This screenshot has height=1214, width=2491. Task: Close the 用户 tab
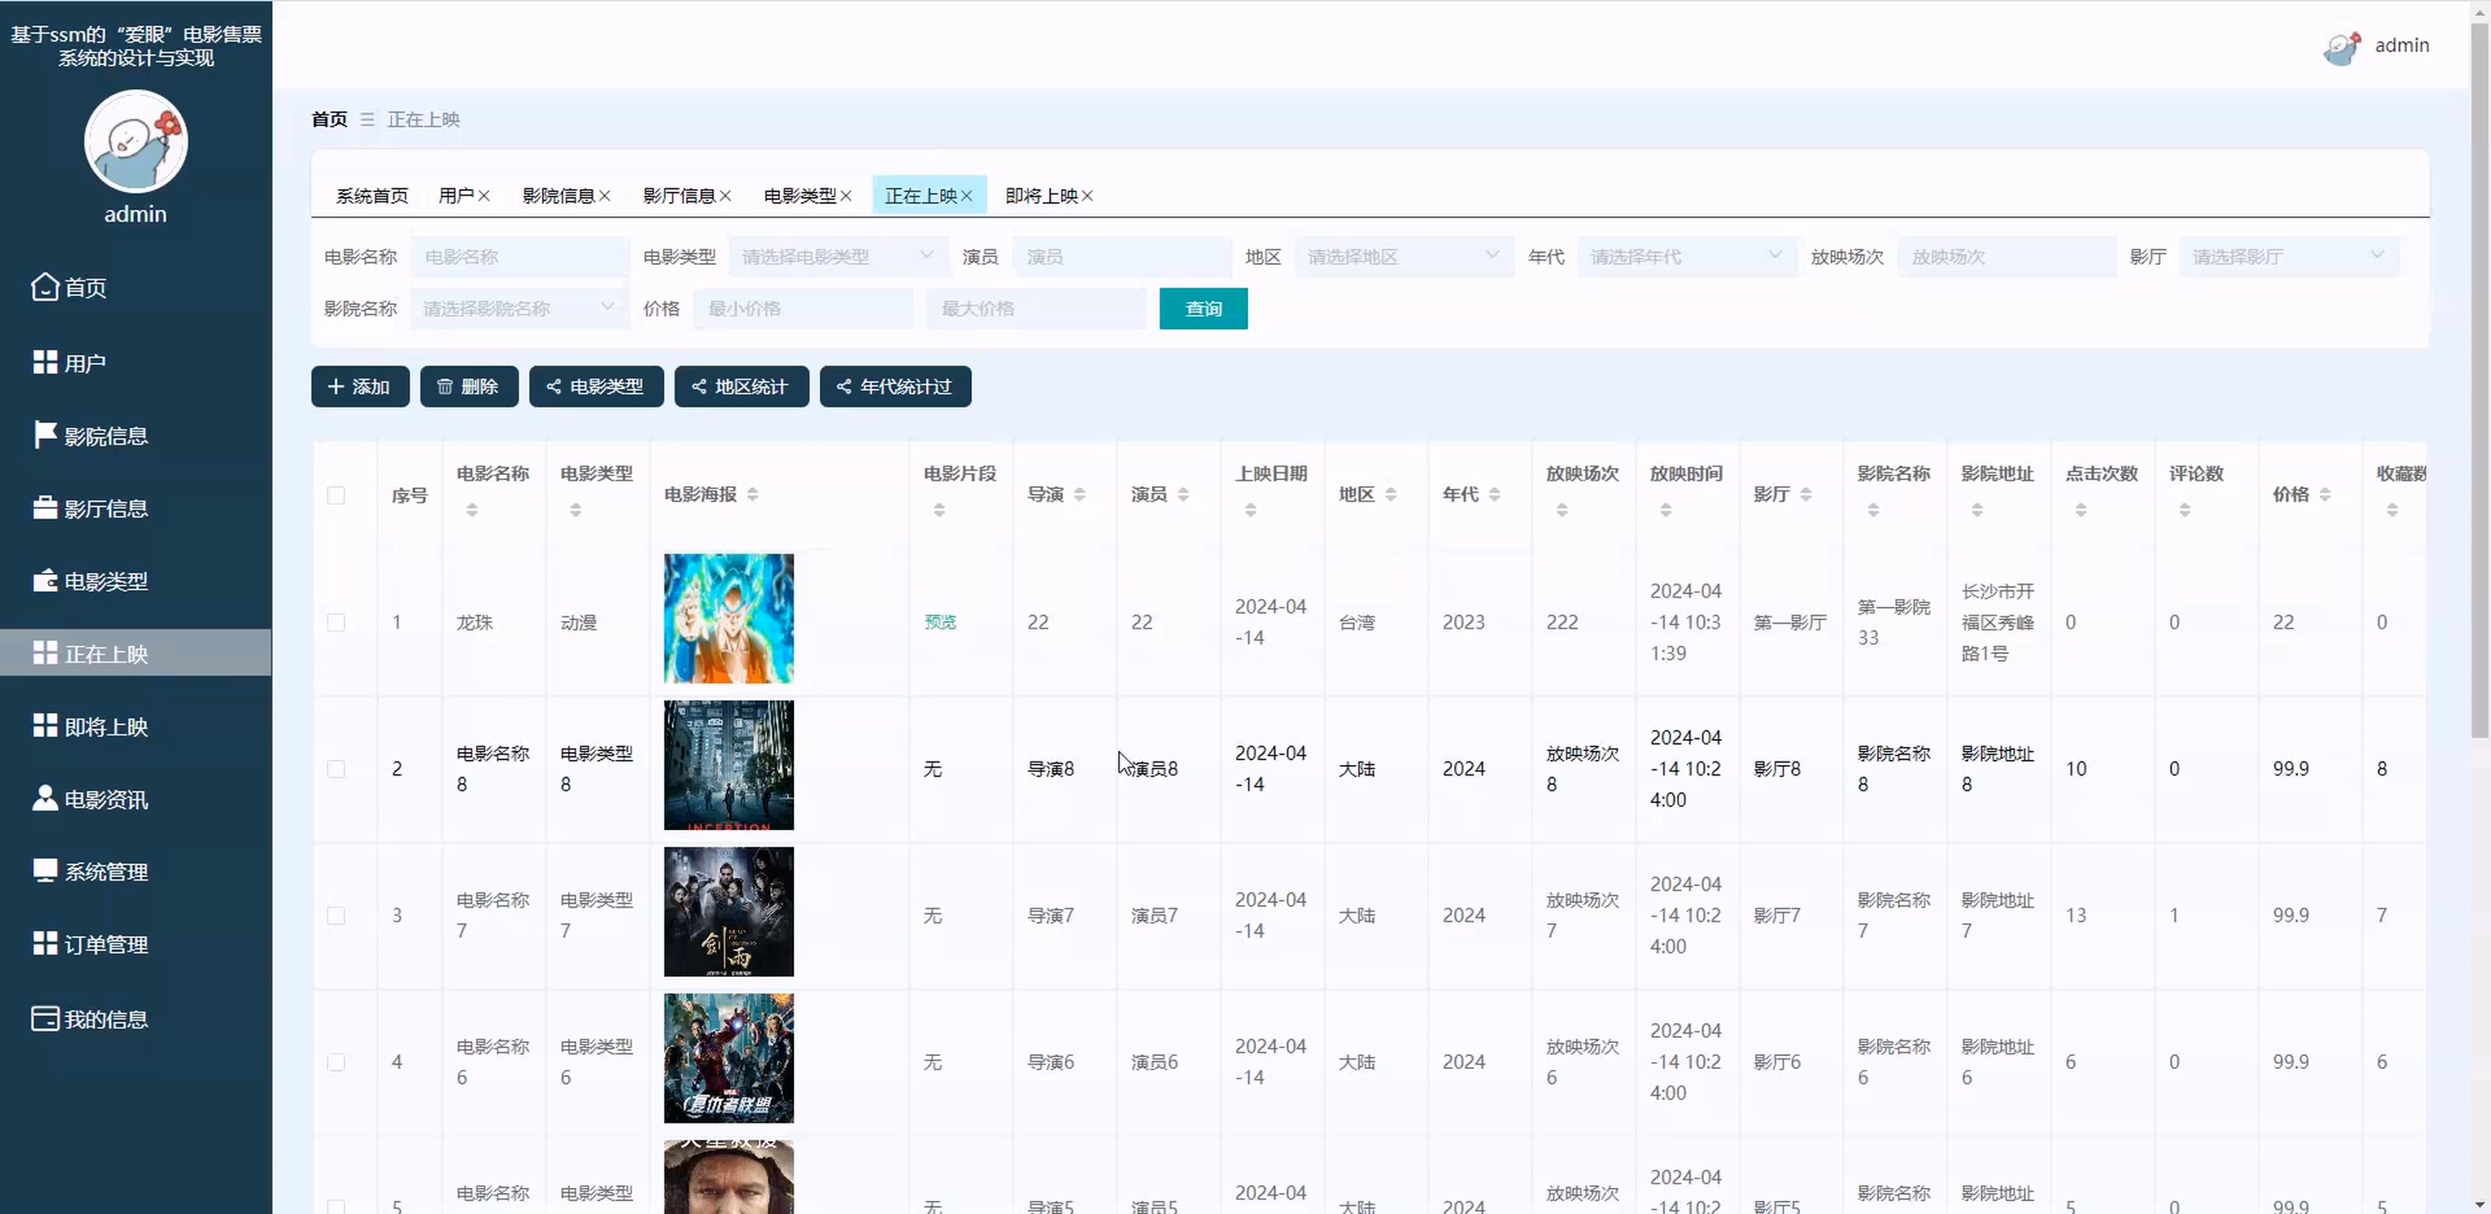[x=484, y=196]
